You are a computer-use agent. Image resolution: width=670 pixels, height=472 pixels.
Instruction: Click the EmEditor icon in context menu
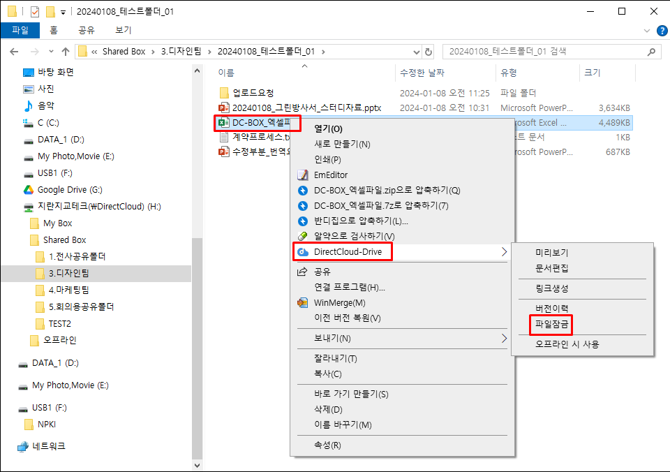point(303,175)
